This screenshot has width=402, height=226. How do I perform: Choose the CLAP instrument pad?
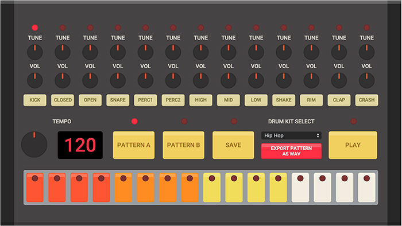coord(339,100)
